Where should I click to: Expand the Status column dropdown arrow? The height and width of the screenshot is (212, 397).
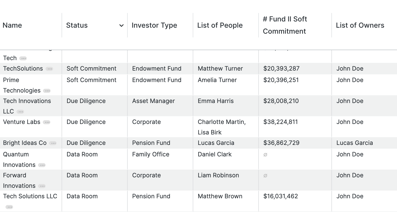click(121, 25)
